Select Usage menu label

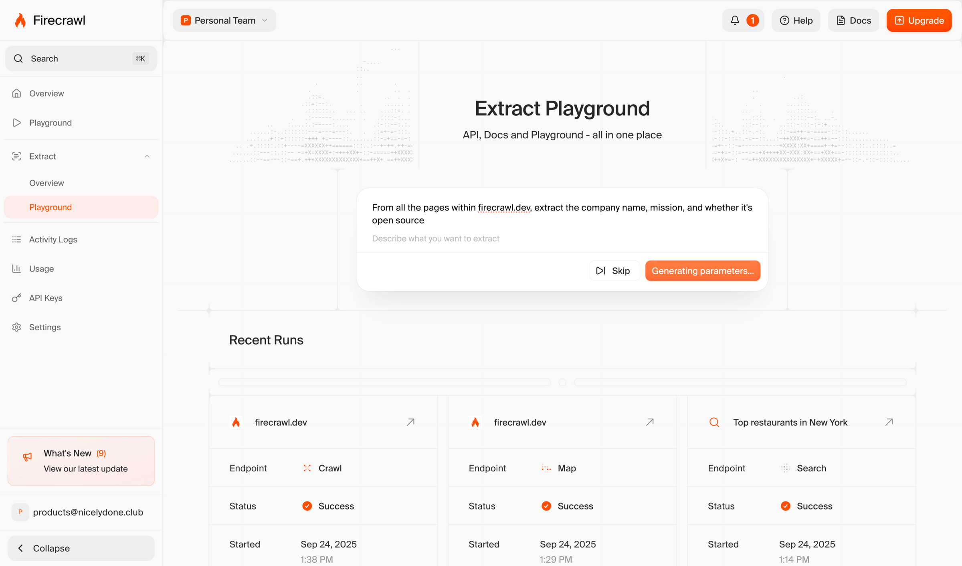(41, 269)
